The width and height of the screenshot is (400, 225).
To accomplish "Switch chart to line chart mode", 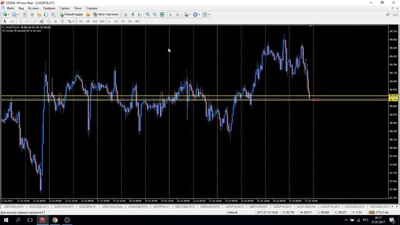I will click(x=139, y=14).
